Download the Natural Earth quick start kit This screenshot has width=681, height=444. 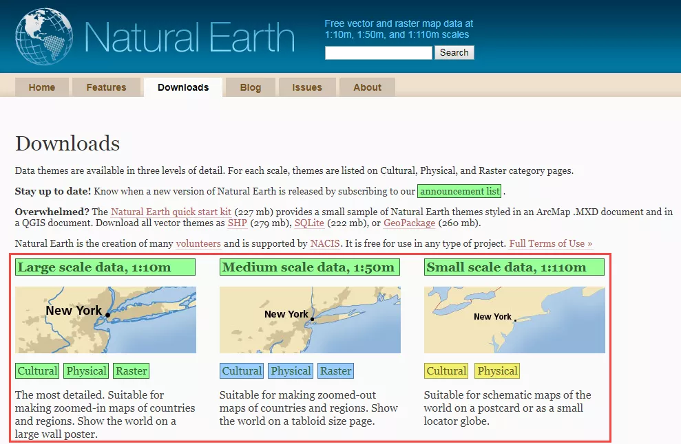(x=171, y=212)
